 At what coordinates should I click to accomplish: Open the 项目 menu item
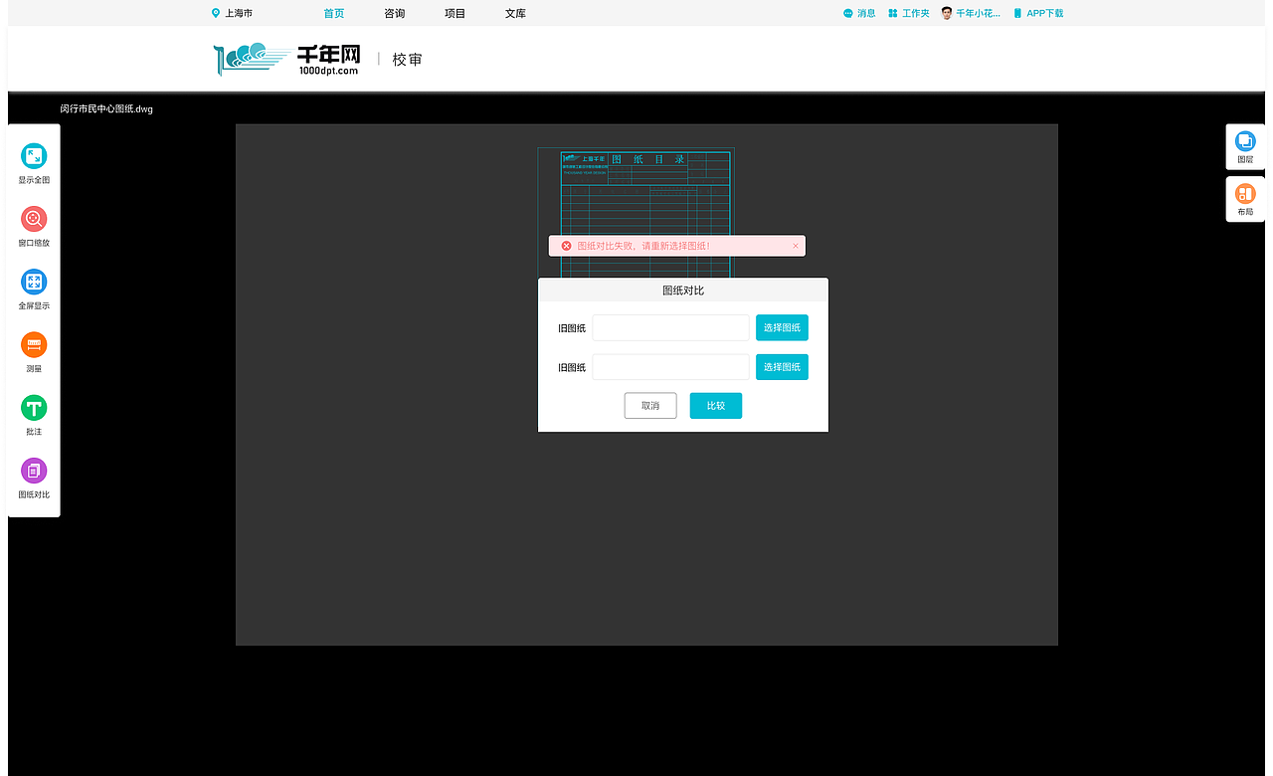pos(455,13)
